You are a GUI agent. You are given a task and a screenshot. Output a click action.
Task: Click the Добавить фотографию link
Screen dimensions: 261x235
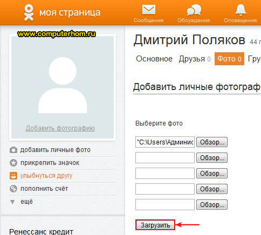coord(60,128)
